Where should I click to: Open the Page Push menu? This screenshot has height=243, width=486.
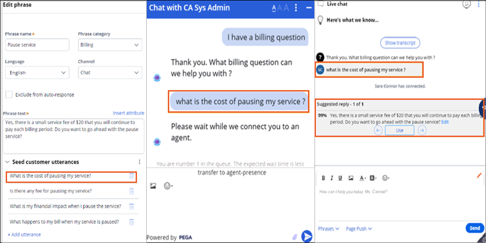(358, 228)
